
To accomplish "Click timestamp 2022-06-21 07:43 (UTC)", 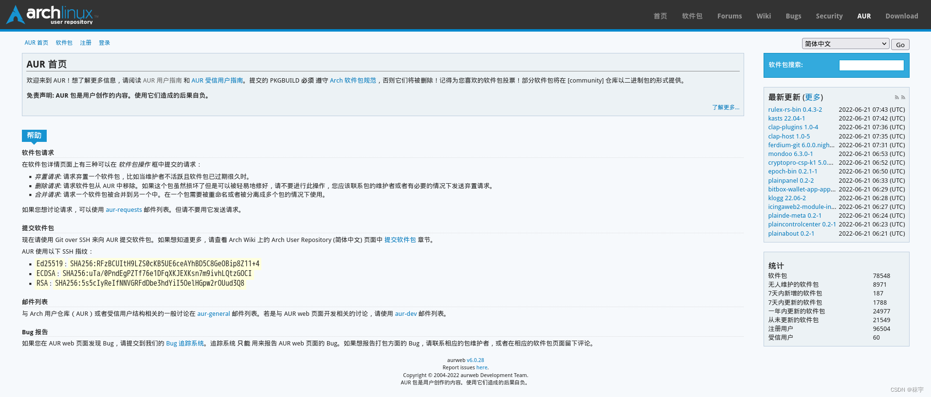I will point(872,110).
